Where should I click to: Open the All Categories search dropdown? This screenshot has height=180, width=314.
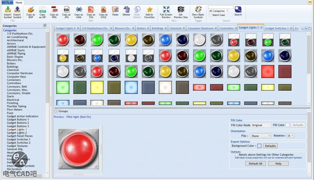coord(221,11)
